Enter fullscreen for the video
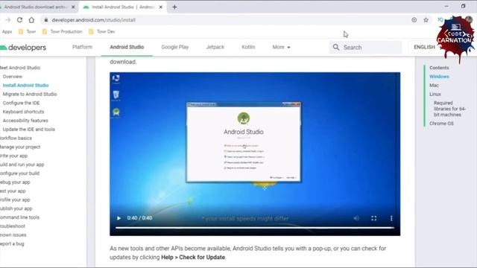 374,218
